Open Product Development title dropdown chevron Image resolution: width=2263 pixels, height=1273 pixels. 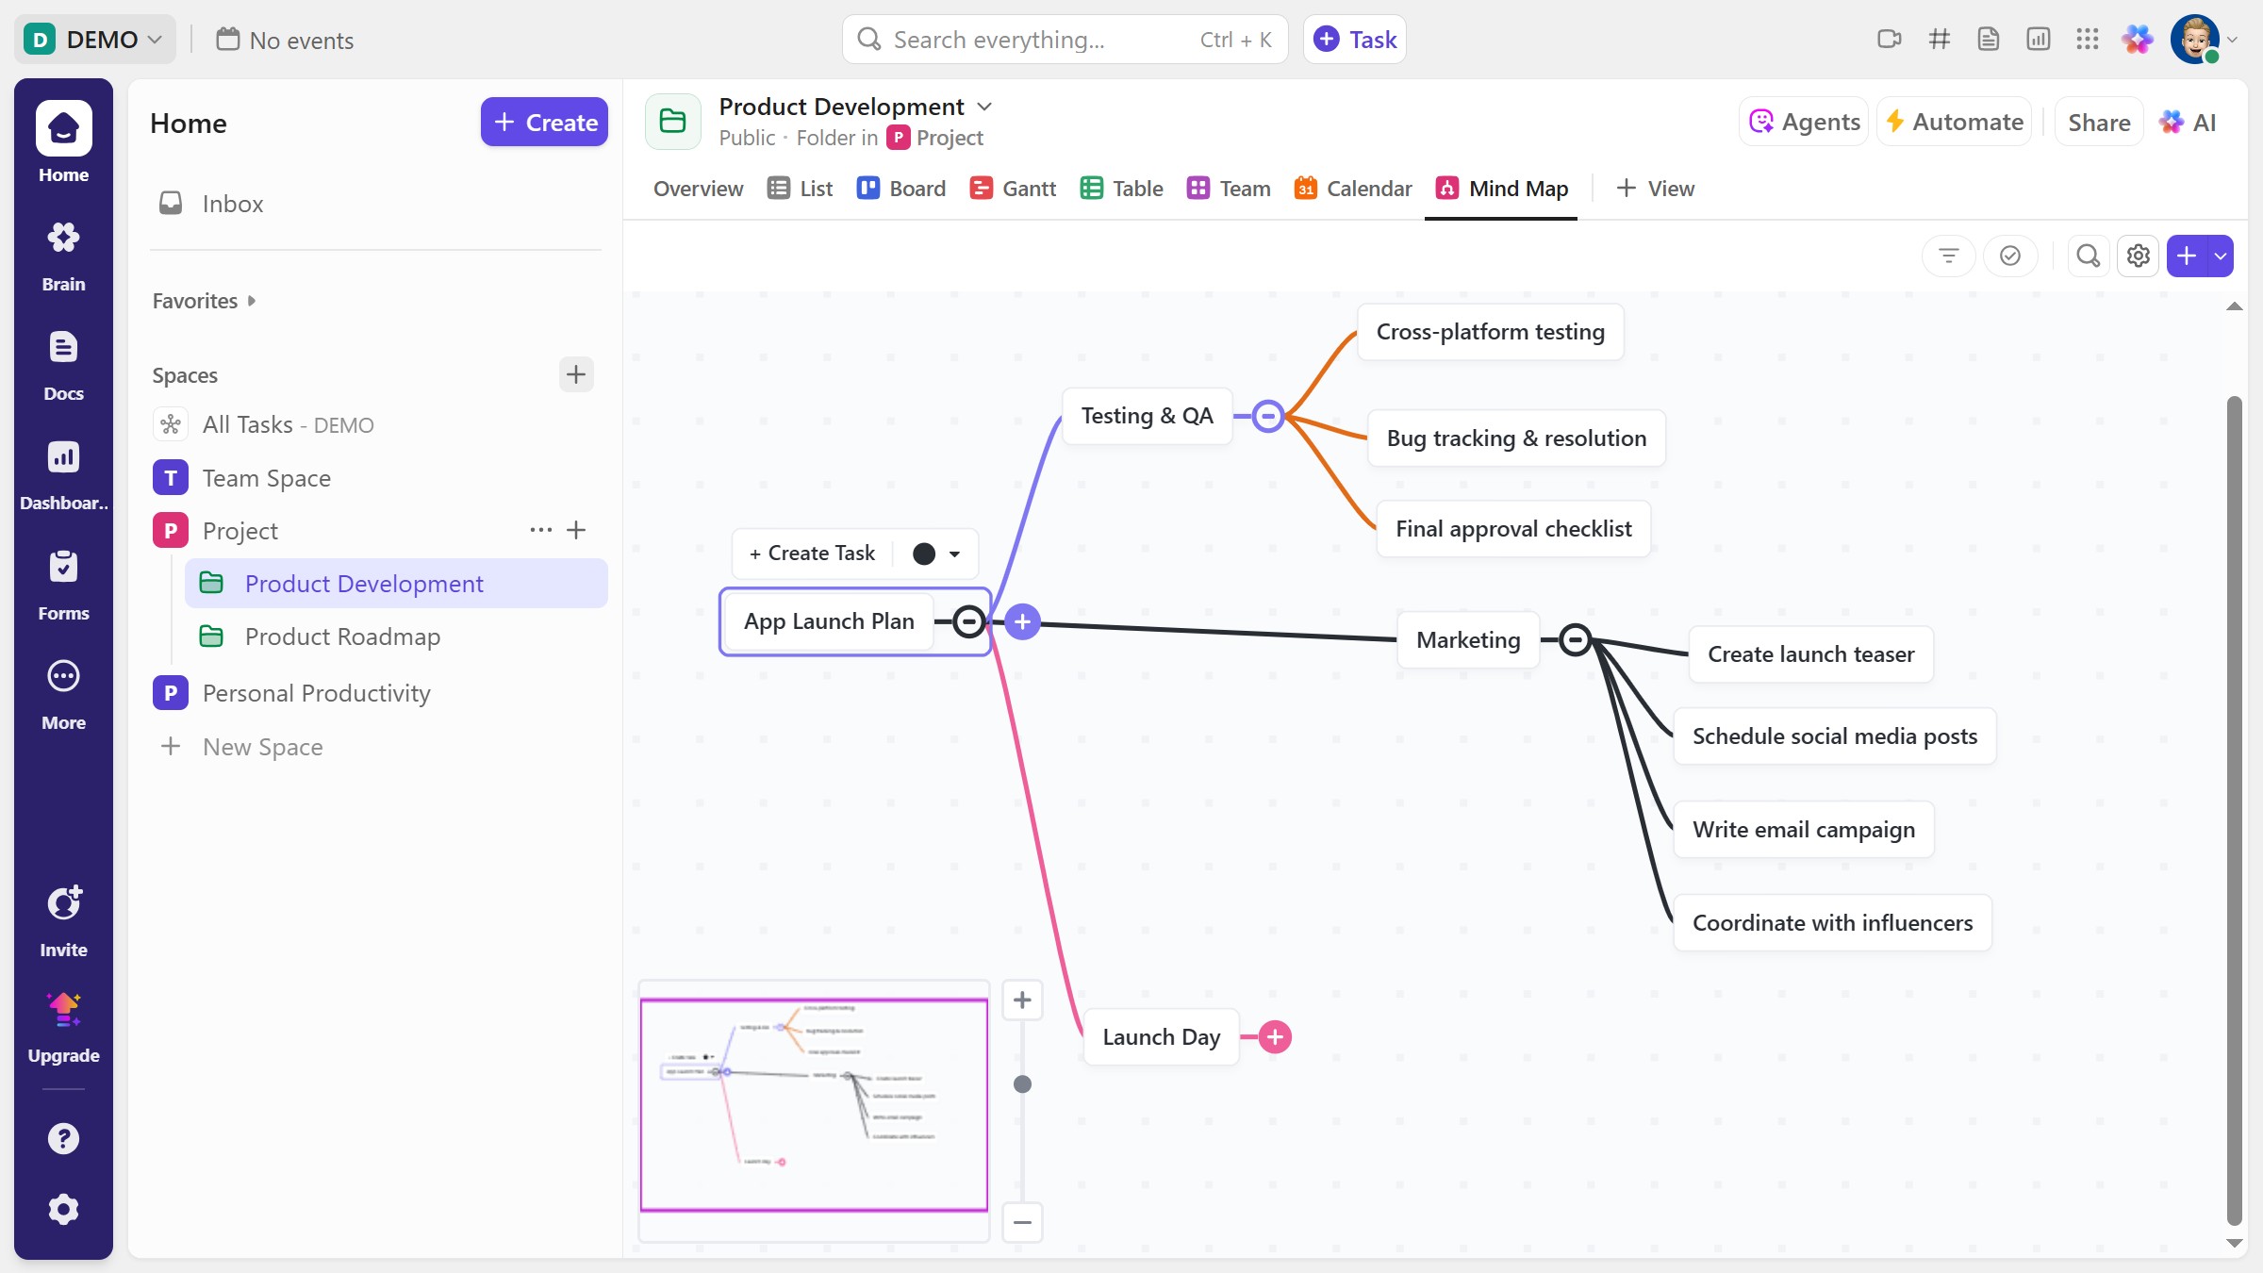pyautogui.click(x=984, y=107)
